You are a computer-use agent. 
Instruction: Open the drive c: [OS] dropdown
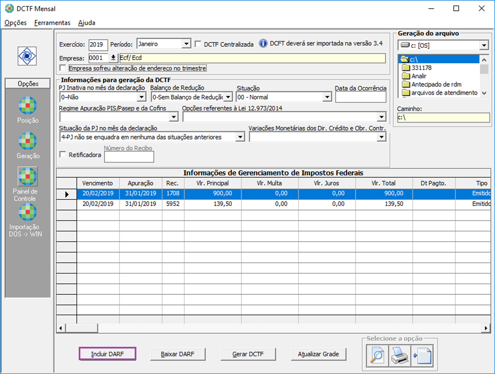click(x=484, y=46)
